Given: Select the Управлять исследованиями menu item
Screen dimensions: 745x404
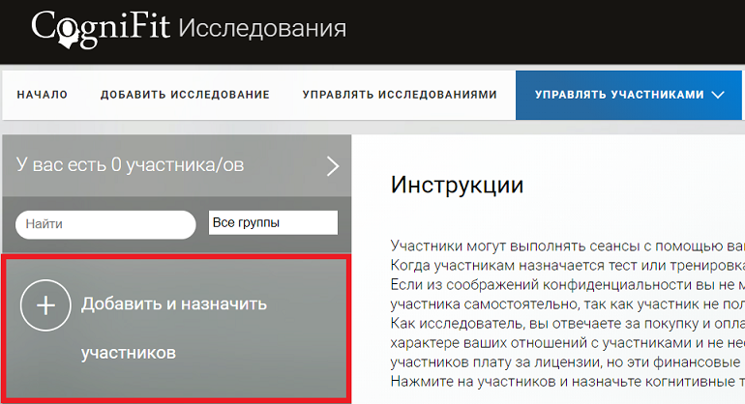Looking at the screenshot, I should coord(400,95).
